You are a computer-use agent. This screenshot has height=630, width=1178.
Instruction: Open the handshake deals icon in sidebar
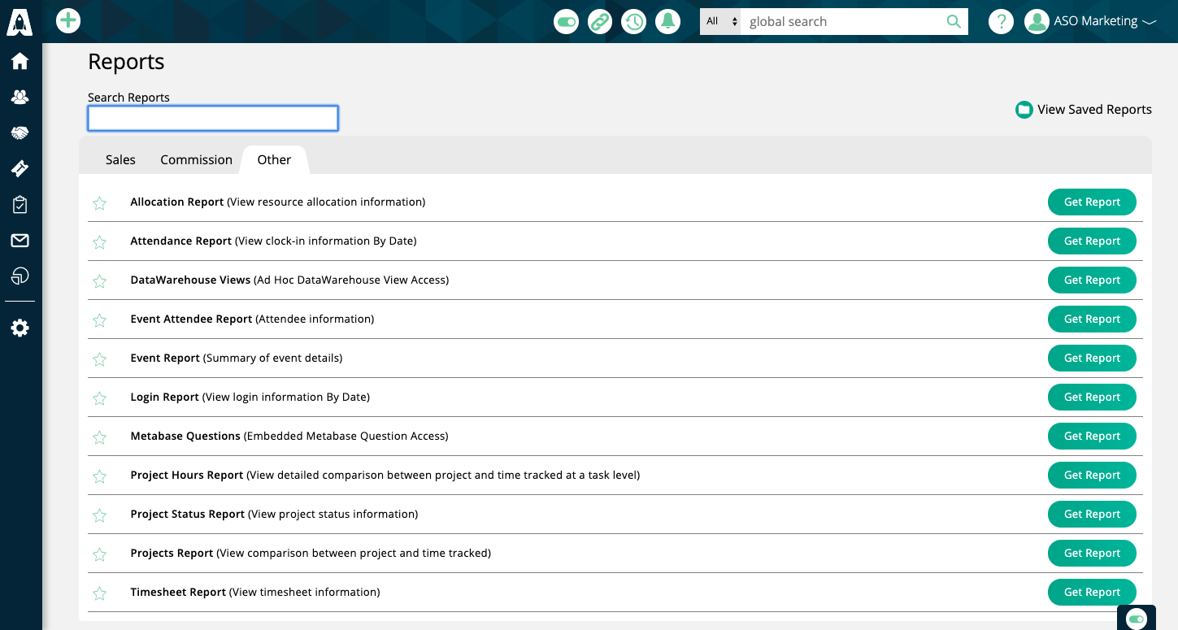click(x=20, y=133)
